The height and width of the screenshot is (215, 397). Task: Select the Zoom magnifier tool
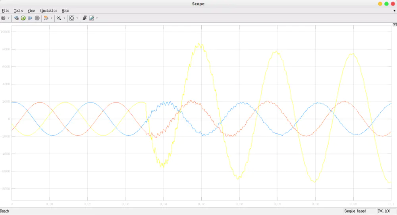pyautogui.click(x=59, y=18)
